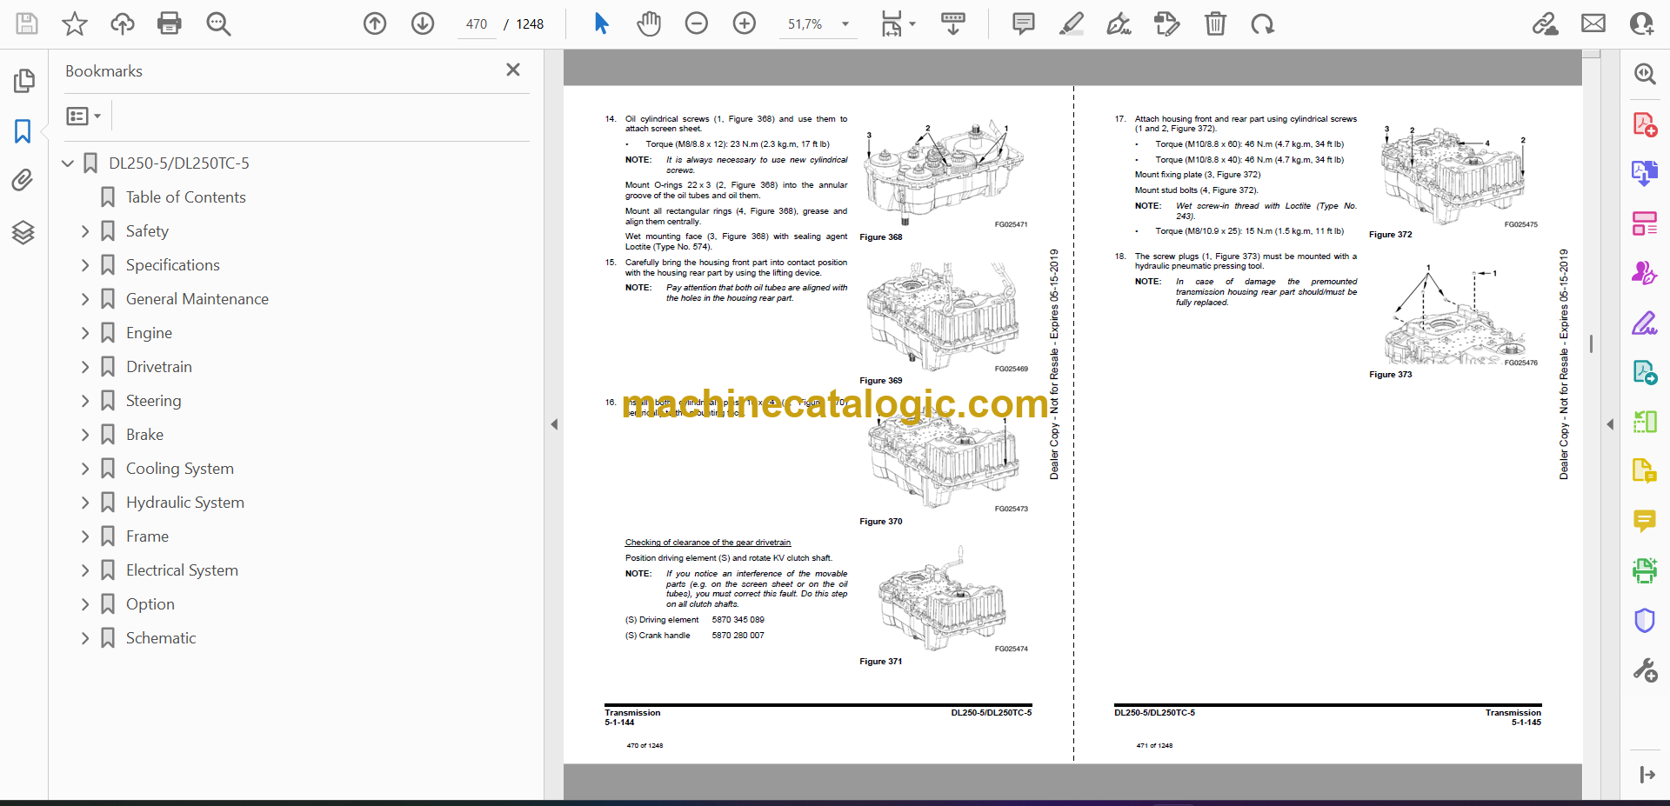Open More Tools wrench icon
The height and width of the screenshot is (806, 1670).
[x=1644, y=670]
